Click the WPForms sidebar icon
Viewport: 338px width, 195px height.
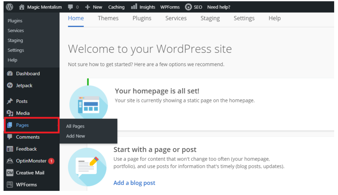[10, 184]
